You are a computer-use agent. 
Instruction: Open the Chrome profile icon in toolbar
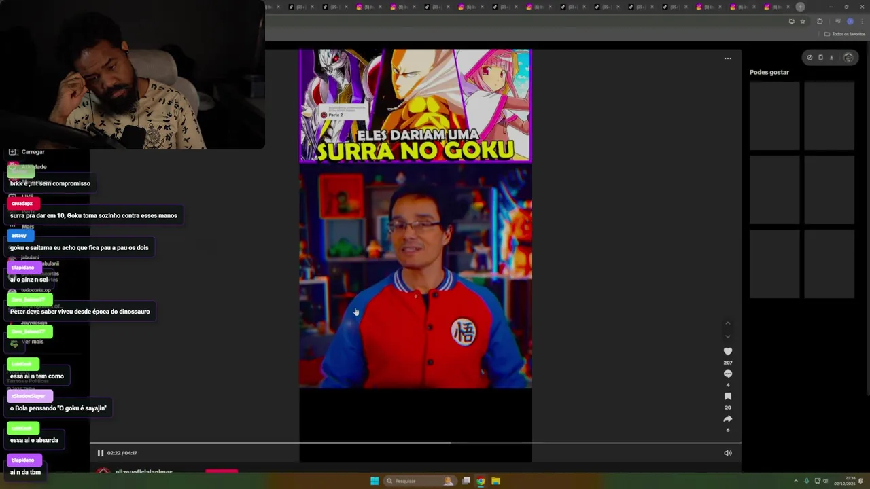click(850, 22)
